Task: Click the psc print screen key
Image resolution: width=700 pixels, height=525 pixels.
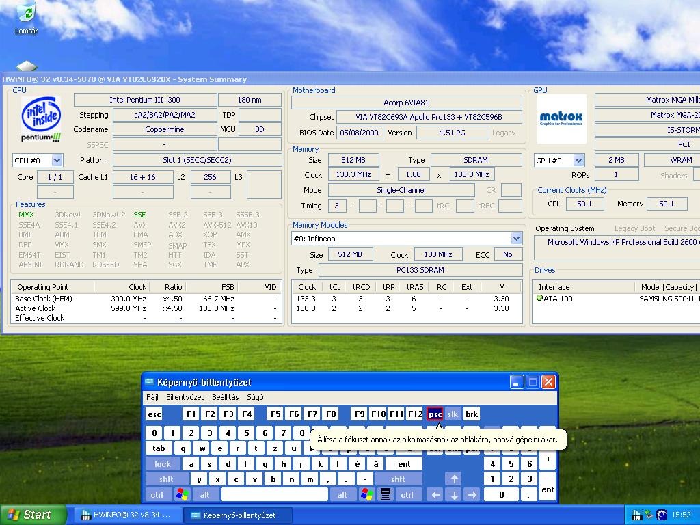Action: (435, 414)
